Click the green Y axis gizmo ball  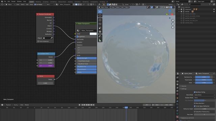tap(167, 14)
